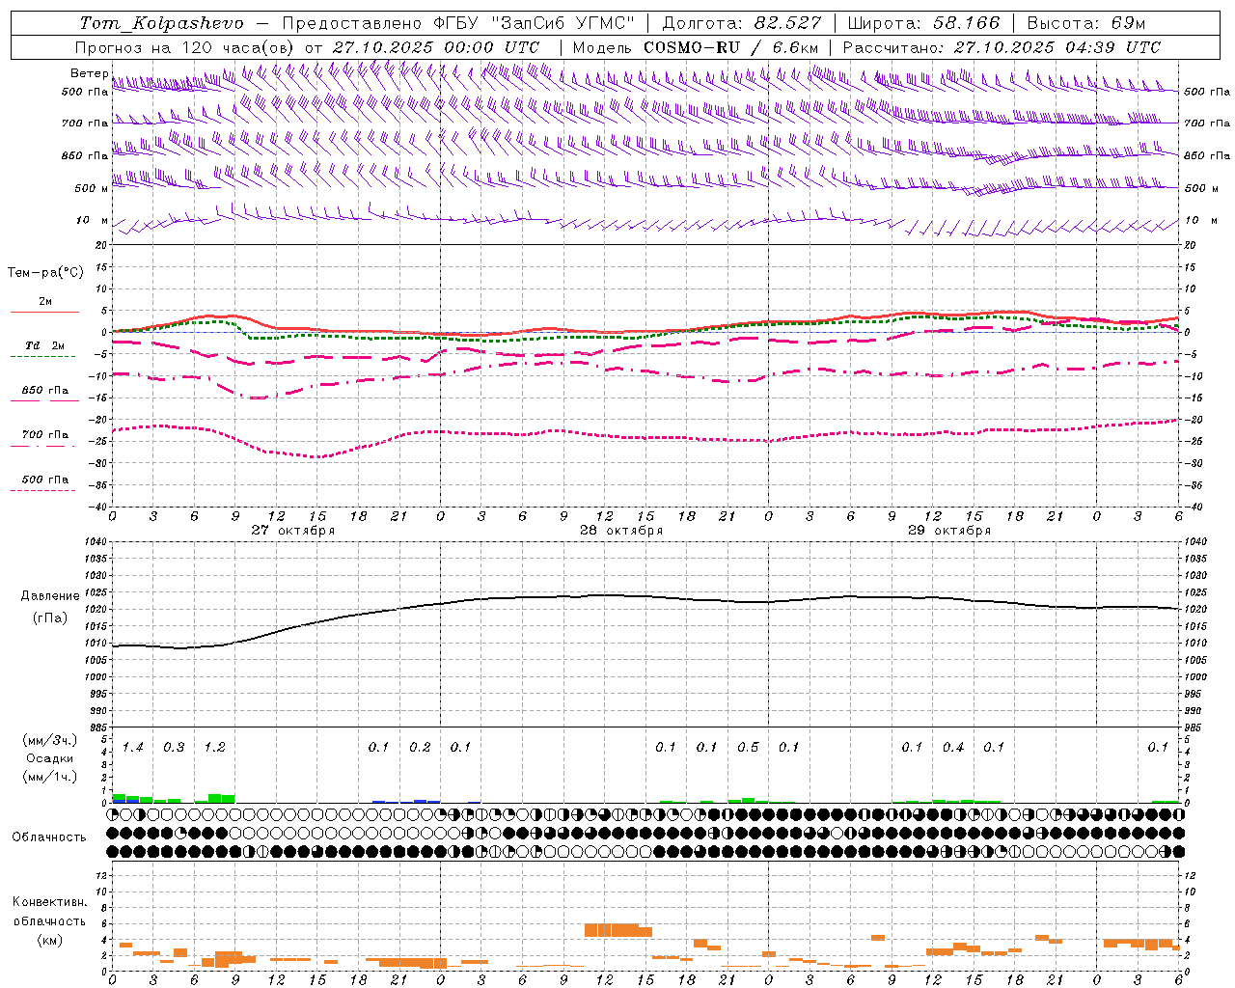
Task: Click the 'Широта: 58.166' header field
Action: click(x=924, y=23)
